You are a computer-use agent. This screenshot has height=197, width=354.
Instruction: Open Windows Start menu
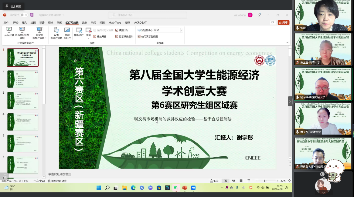99,188
